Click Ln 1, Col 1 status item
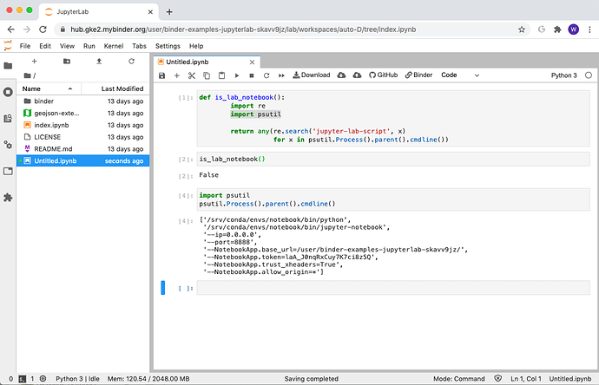Screen dimensions: 599x385 click(x=526, y=379)
